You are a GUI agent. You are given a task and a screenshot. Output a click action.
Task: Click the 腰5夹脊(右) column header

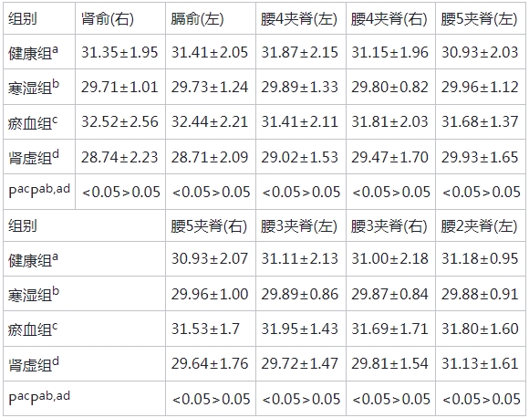pyautogui.click(x=209, y=225)
